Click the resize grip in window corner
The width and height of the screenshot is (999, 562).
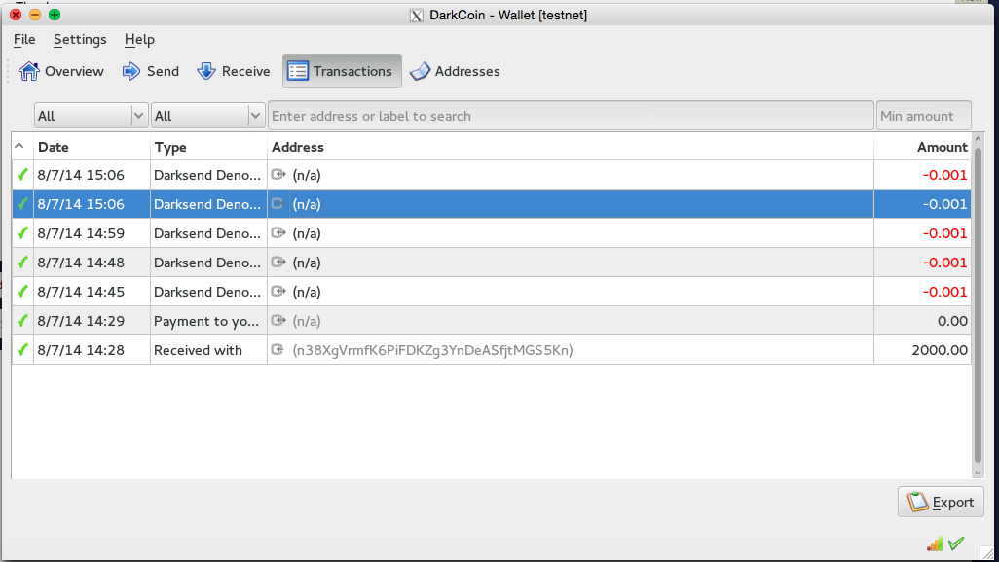(988, 553)
